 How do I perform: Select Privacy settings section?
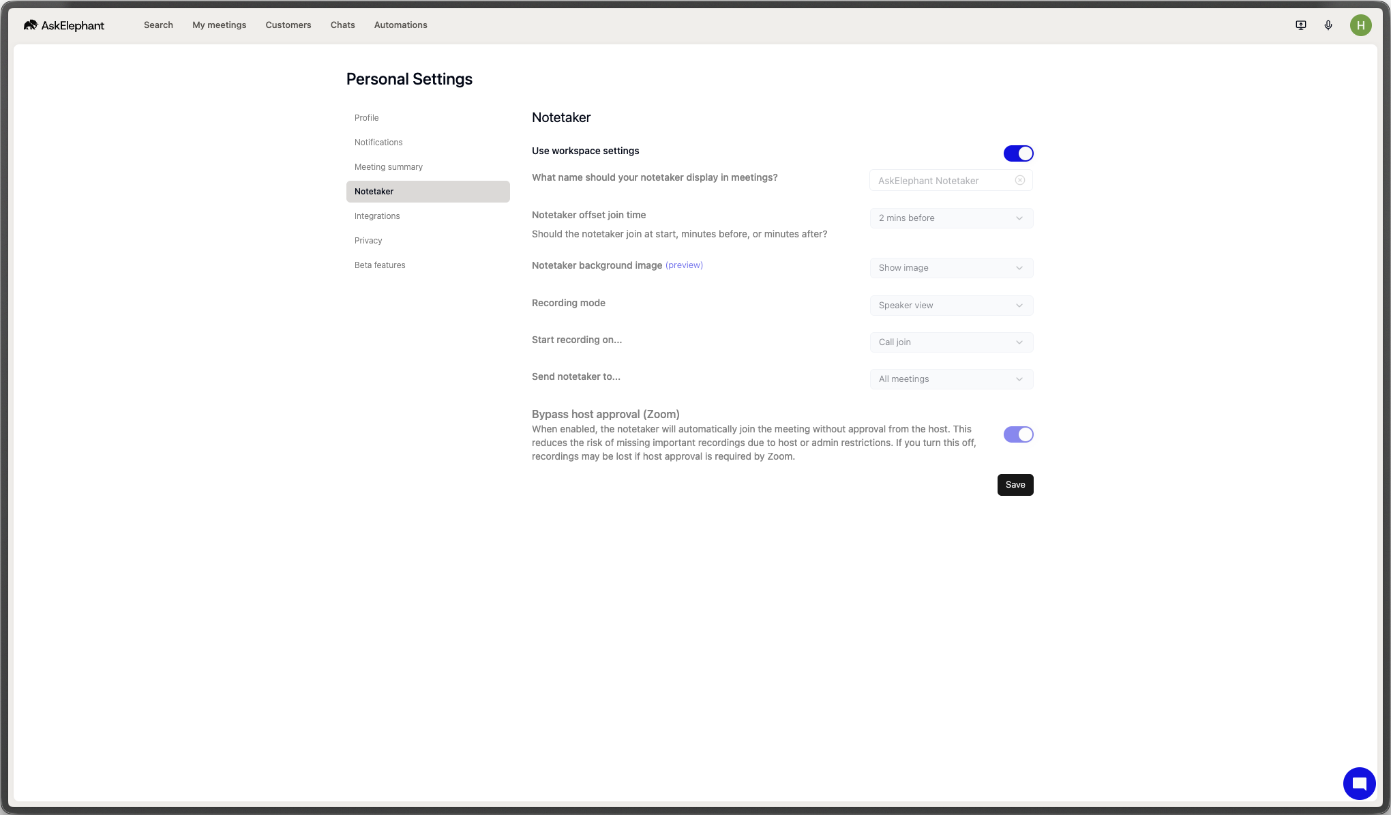click(x=428, y=241)
